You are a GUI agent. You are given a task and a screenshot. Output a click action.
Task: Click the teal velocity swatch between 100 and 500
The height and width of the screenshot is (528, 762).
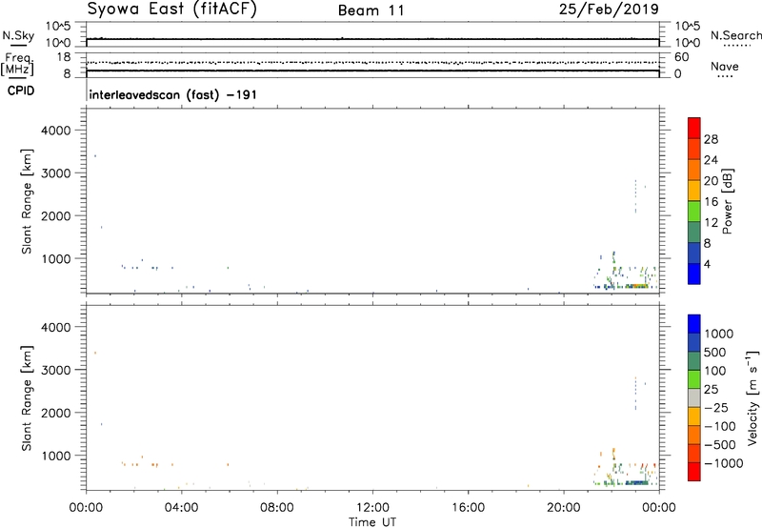pos(694,361)
